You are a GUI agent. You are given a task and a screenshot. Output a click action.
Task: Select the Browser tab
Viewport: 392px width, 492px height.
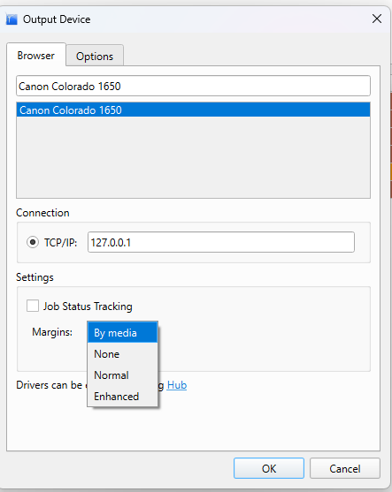tap(35, 55)
